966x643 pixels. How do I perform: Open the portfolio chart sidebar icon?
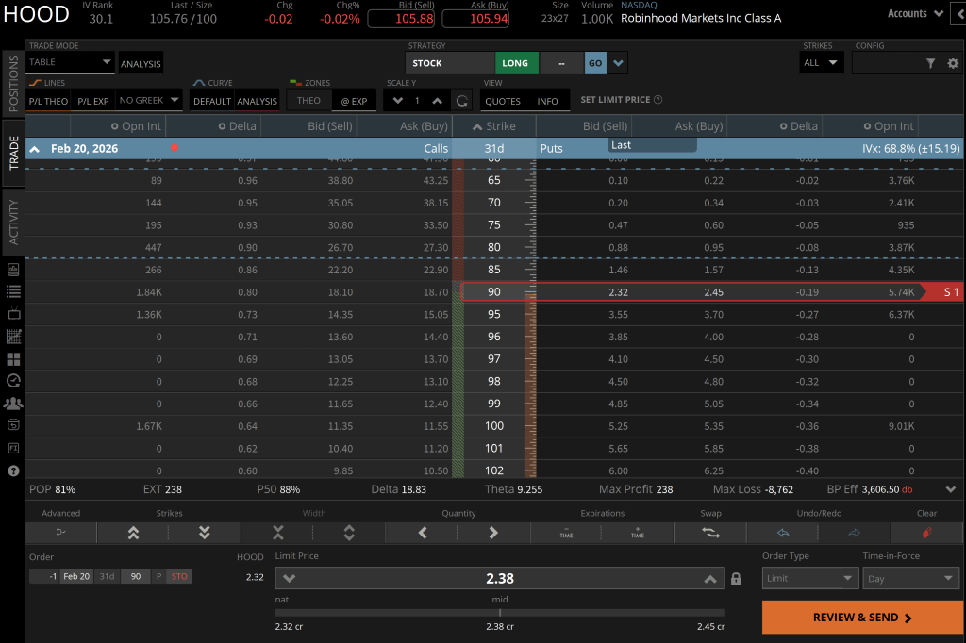coord(13,270)
